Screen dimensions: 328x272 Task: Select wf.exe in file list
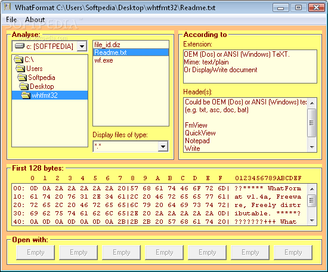pyautogui.click(x=131, y=60)
